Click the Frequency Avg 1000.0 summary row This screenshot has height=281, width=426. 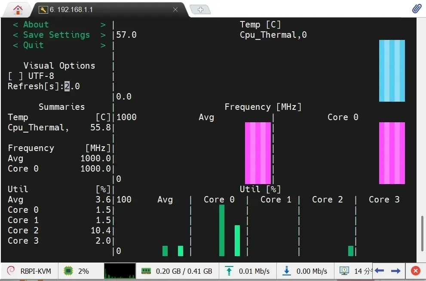59,158
